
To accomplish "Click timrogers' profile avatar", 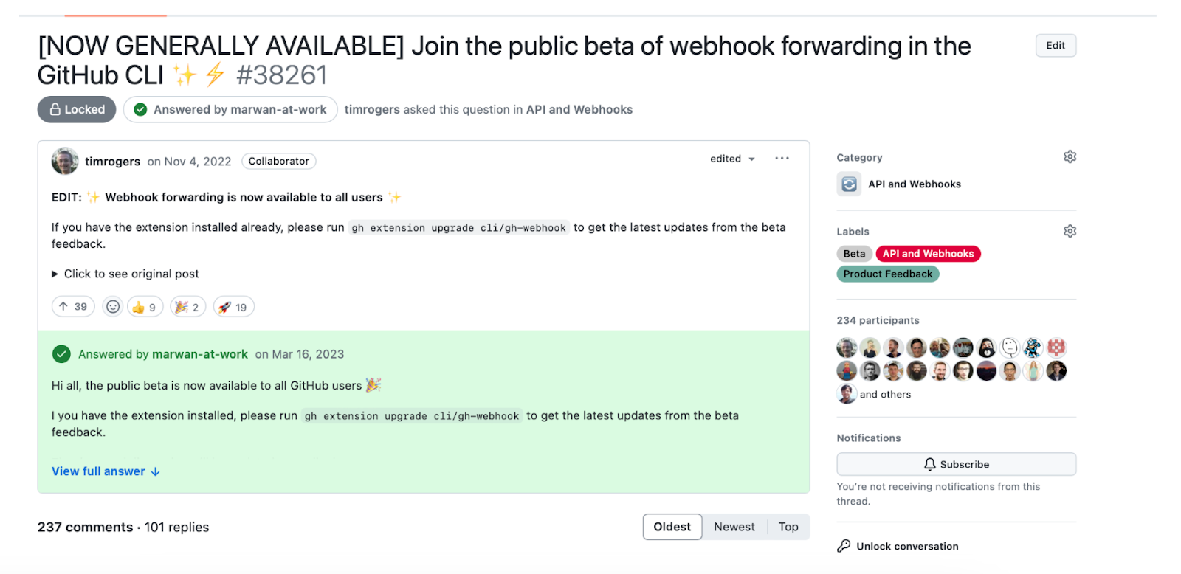I will (65, 161).
